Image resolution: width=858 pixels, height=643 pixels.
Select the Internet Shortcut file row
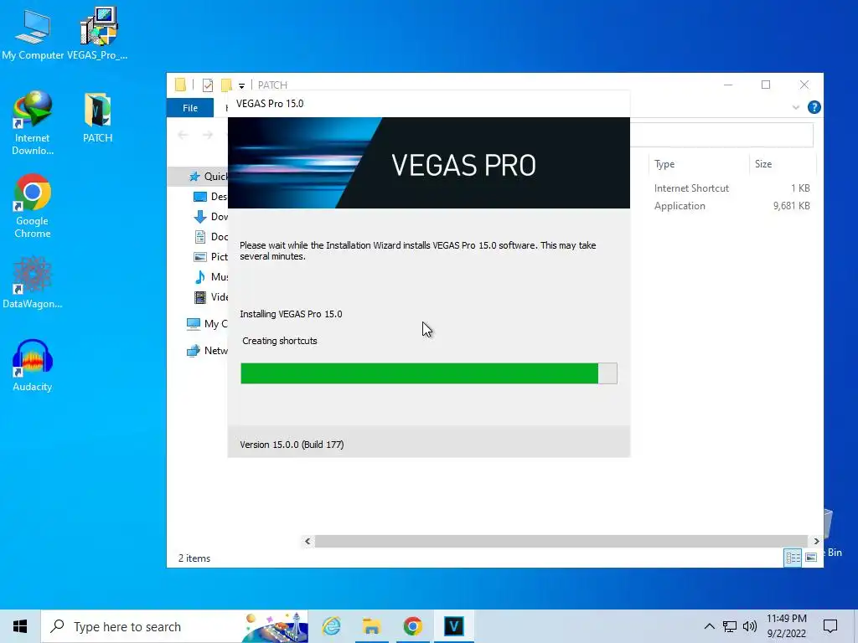tap(723, 188)
